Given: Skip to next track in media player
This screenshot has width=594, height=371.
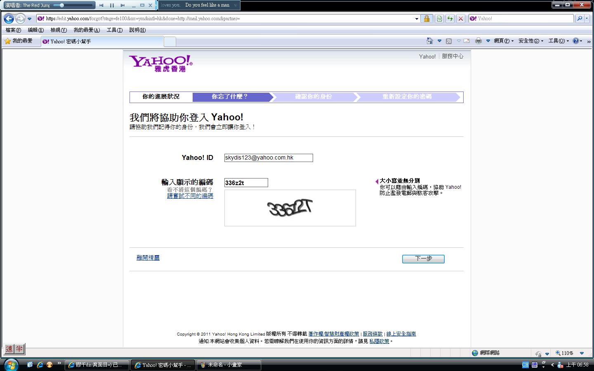Looking at the screenshot, I should pyautogui.click(x=122, y=5).
